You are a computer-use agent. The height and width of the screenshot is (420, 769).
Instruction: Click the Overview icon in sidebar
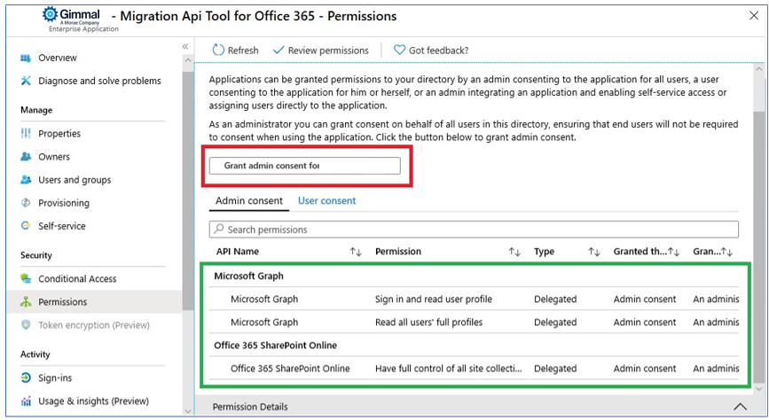(25, 58)
